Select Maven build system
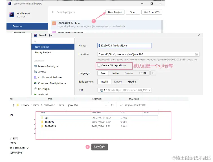Viewport: 213px width, 162px height. [x=118, y=81]
